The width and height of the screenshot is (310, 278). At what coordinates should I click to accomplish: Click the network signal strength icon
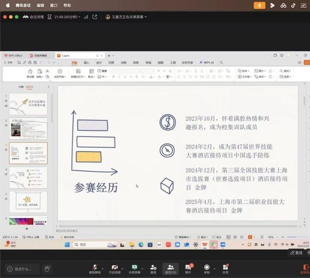86,17
